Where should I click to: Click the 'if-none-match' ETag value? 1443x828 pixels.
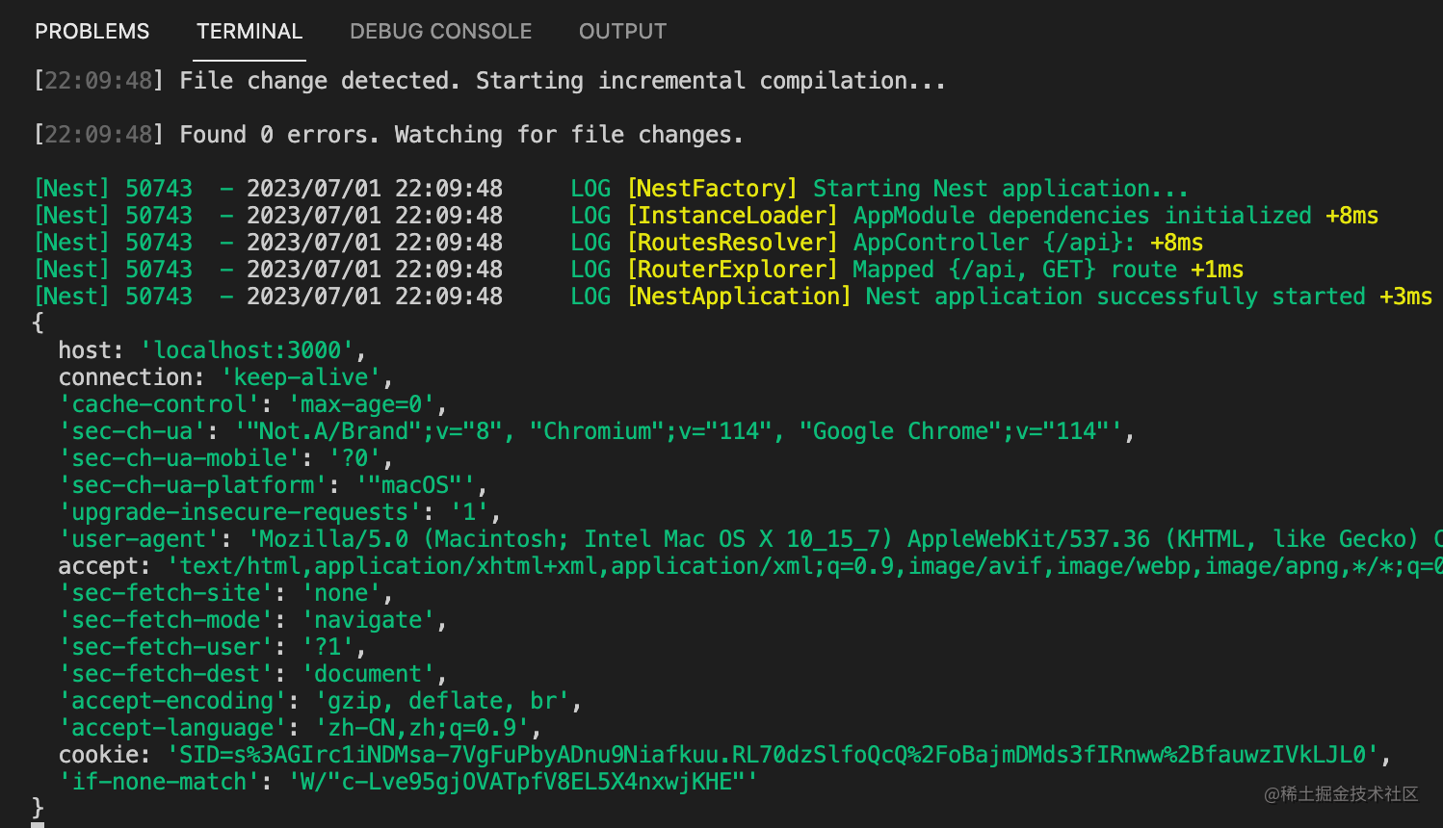click(523, 782)
